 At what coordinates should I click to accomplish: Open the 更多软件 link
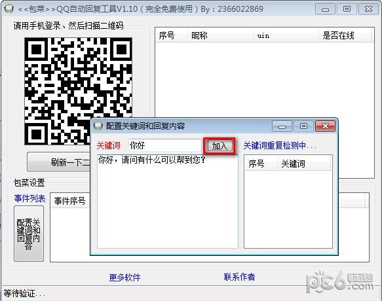click(124, 277)
